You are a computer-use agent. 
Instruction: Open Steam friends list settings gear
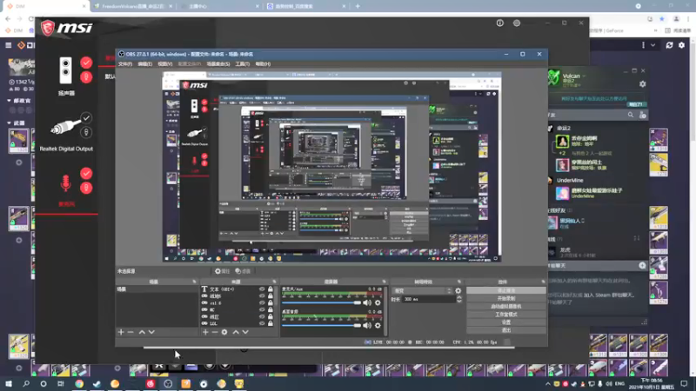pyautogui.click(x=642, y=84)
